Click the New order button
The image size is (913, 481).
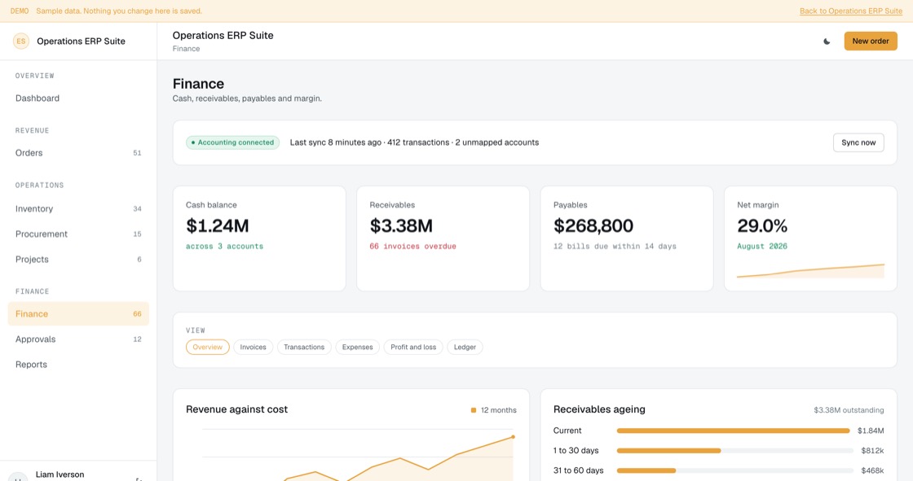pos(871,42)
